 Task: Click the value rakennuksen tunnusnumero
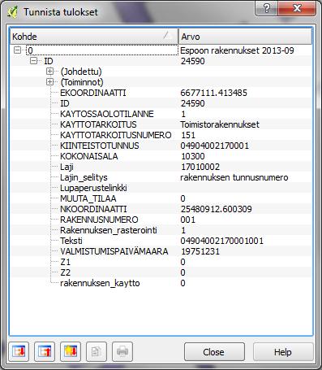tap(234, 177)
